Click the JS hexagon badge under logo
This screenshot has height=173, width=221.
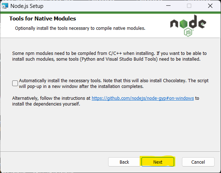(188, 32)
